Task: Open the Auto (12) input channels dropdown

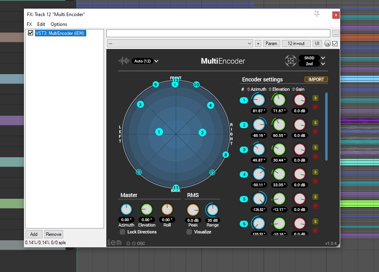Action: 145,61
